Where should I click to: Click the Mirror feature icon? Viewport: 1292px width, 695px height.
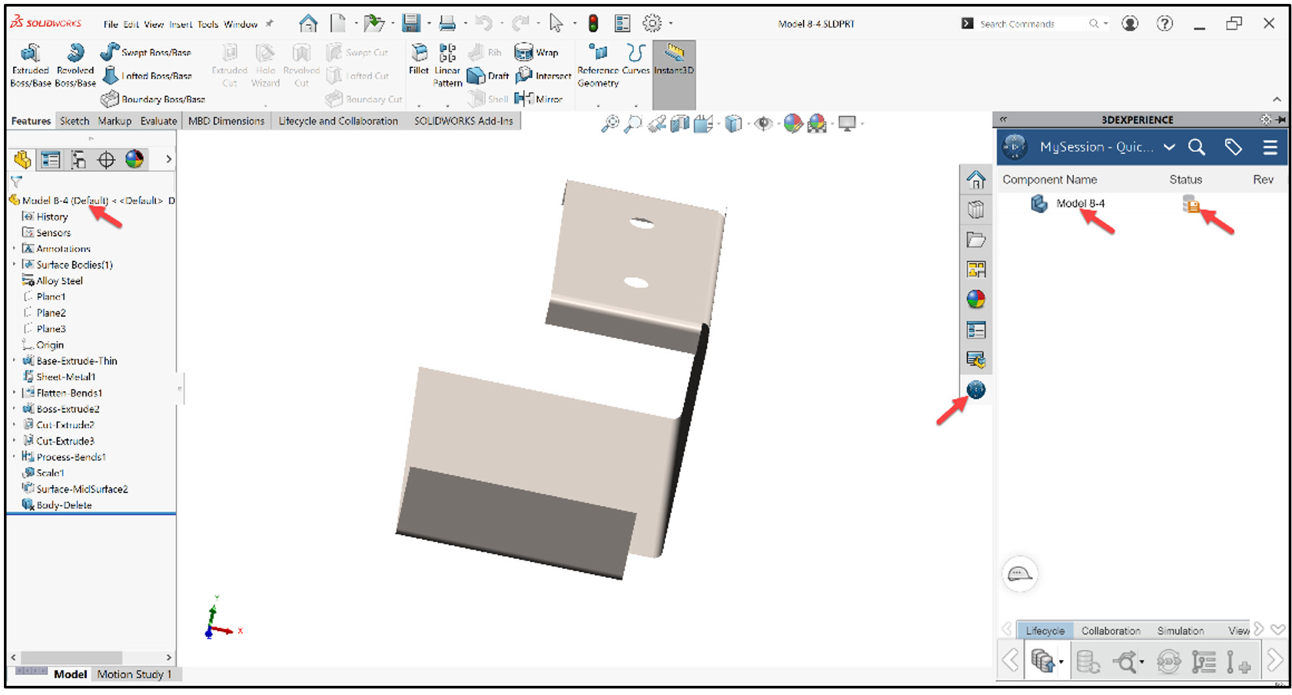pos(524,99)
